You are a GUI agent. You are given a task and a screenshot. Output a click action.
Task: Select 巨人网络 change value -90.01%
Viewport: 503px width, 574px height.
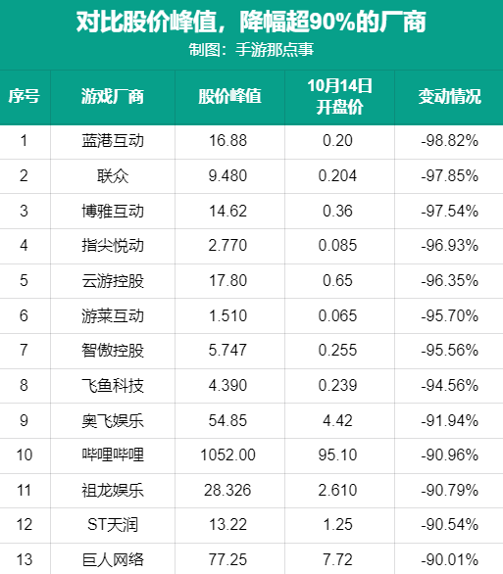pos(449,559)
